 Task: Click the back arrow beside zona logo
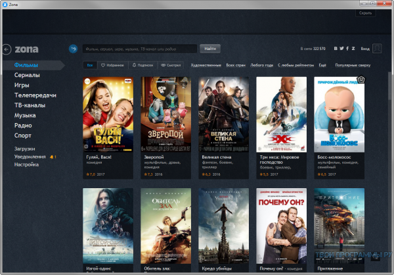7,49
